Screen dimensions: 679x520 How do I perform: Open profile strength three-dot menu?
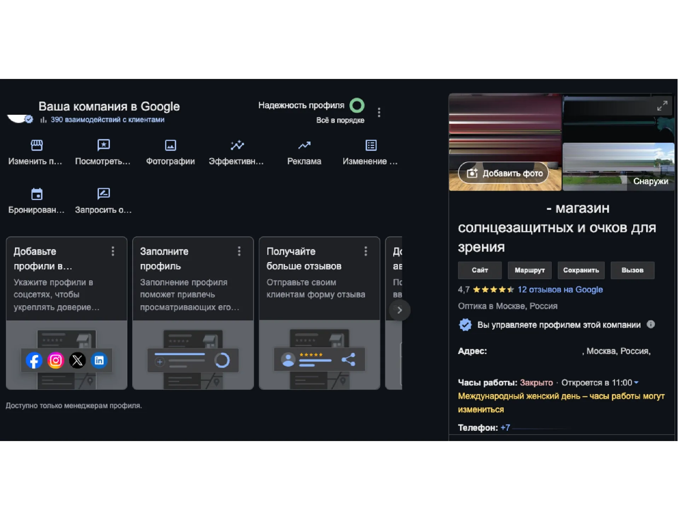379,113
